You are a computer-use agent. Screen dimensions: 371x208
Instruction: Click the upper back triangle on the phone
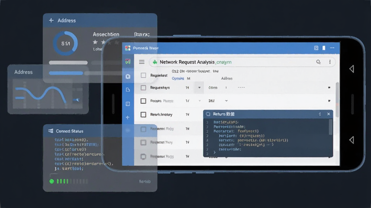click(x=351, y=69)
